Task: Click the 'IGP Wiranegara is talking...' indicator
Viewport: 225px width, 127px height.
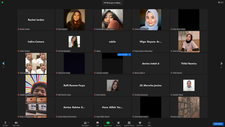Action: (x=112, y=3)
